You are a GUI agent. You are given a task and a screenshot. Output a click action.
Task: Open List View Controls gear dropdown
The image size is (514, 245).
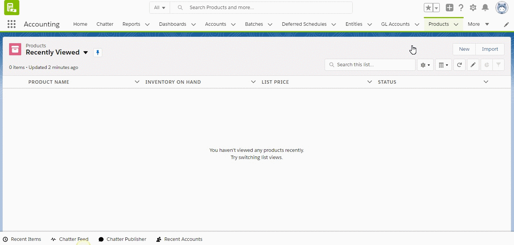[x=425, y=65]
